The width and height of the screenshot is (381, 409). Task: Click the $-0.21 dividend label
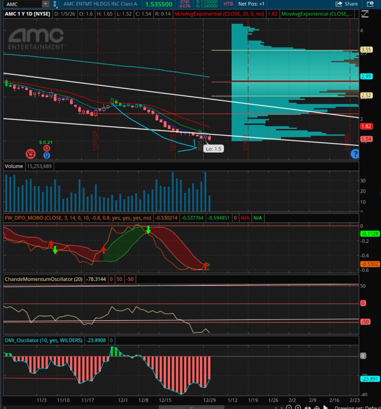[x=46, y=142]
